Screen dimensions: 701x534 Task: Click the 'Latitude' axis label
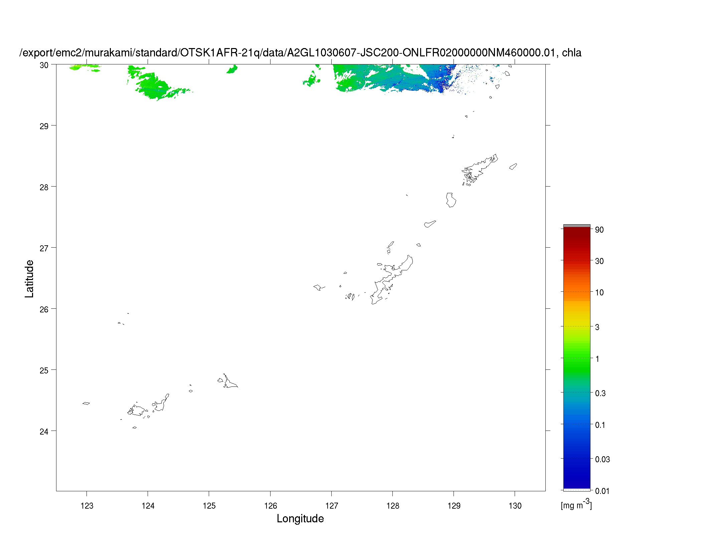tap(29, 279)
